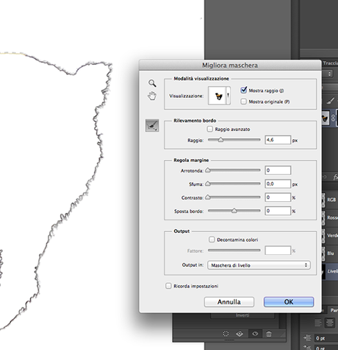The image size is (338, 350).
Task: Click the Raggio value field showing 4,6
Action: click(278, 140)
